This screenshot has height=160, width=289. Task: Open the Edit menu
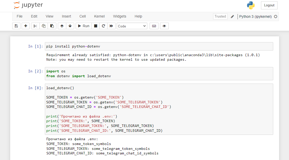click(34, 16)
